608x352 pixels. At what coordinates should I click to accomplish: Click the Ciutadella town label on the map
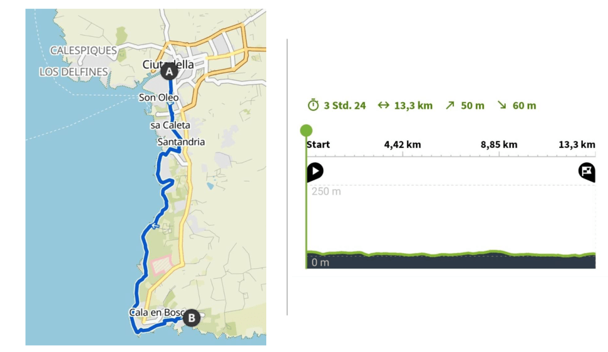pyautogui.click(x=168, y=64)
